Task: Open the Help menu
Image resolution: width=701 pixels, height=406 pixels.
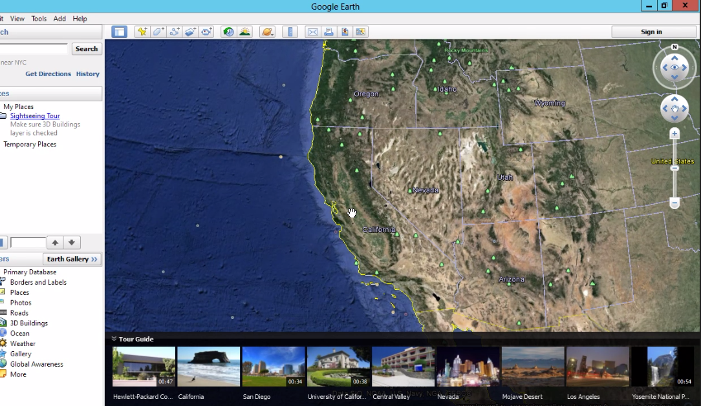Action: 80,18
